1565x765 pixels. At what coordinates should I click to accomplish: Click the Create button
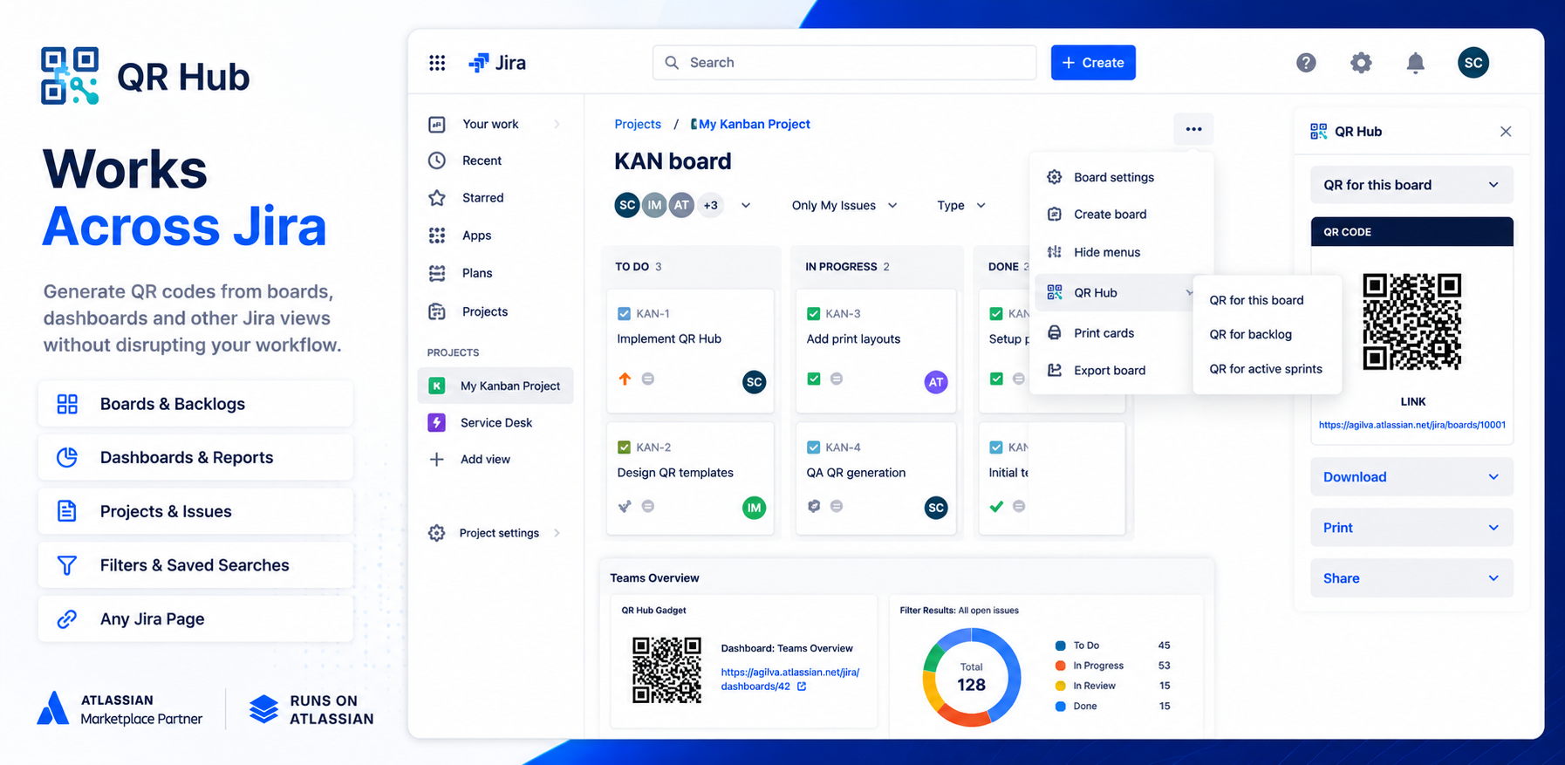coord(1093,63)
